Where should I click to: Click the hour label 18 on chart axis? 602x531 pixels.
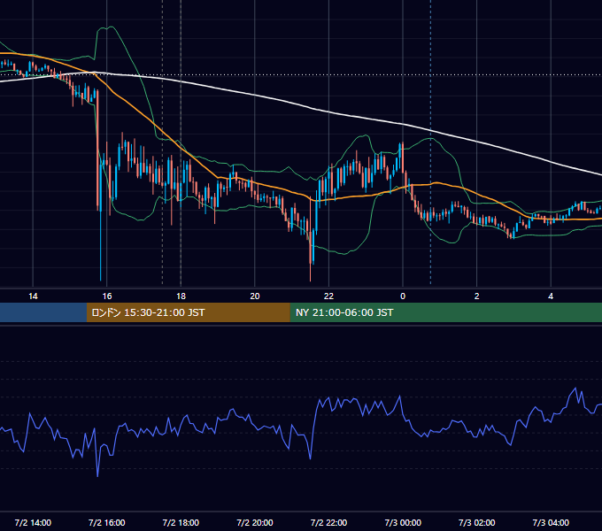181,296
